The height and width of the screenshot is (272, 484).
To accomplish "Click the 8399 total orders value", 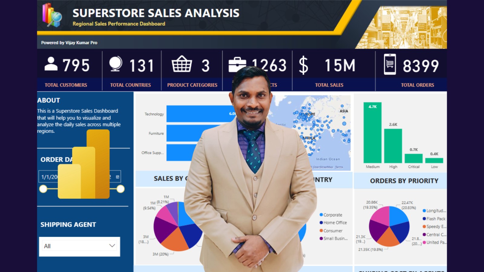I will (x=420, y=66).
